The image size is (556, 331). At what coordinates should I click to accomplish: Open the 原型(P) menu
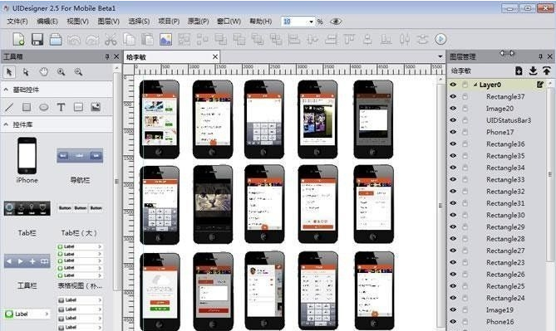[x=198, y=22]
